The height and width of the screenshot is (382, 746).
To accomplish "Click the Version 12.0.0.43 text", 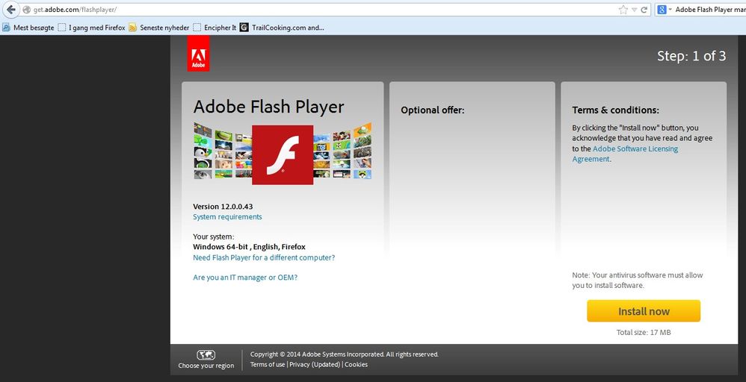I will [223, 206].
